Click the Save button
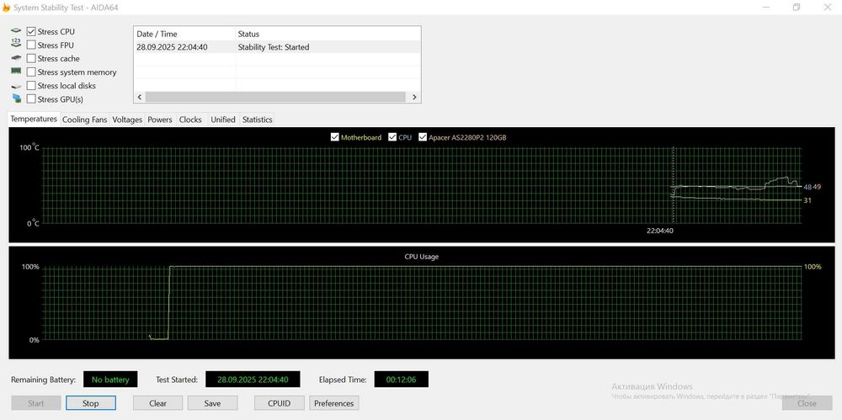 pyautogui.click(x=212, y=403)
